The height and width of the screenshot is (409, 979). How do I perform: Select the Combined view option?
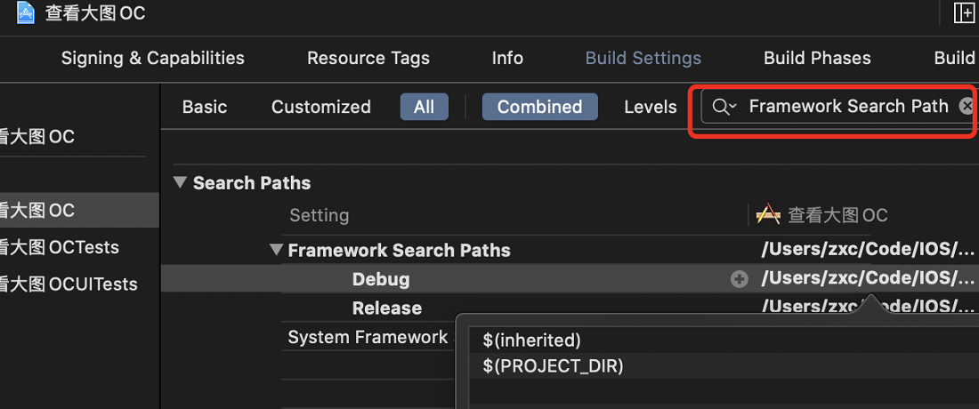540,107
